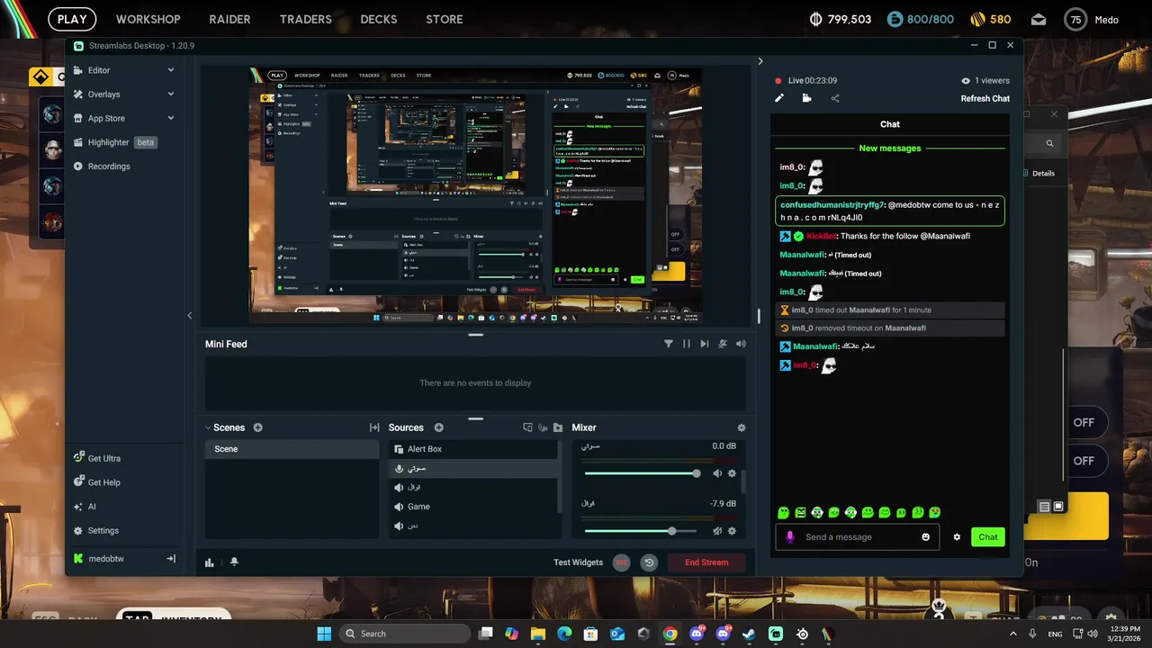Click the End Stream button
Image resolution: width=1152 pixels, height=648 pixels.
click(706, 562)
